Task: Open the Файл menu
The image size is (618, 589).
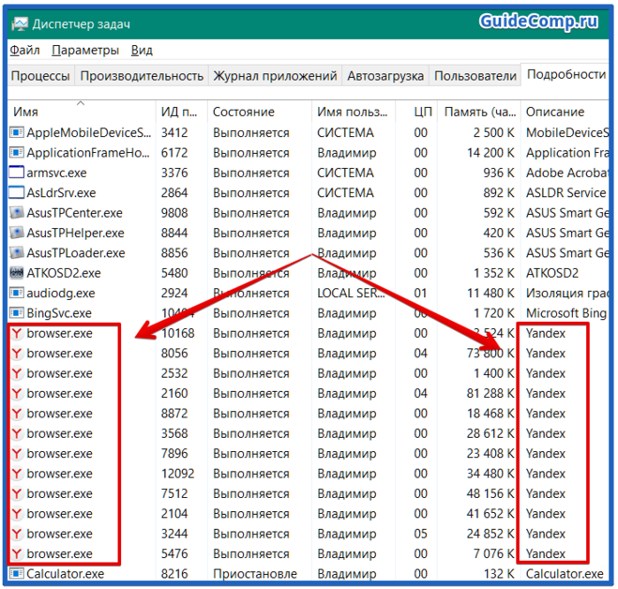Action: pos(24,50)
